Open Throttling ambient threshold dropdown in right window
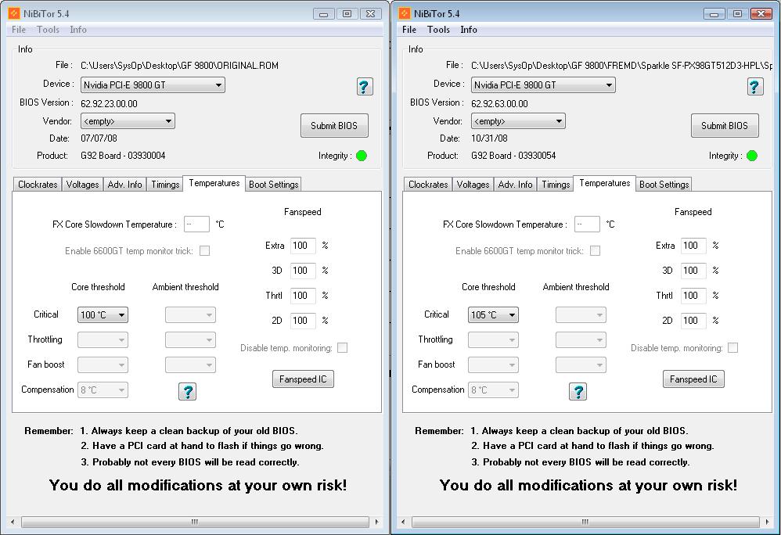The image size is (781, 535). (x=581, y=340)
